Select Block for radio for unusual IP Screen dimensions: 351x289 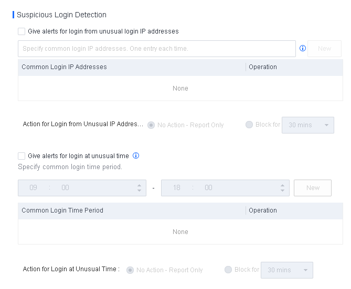[249, 125]
